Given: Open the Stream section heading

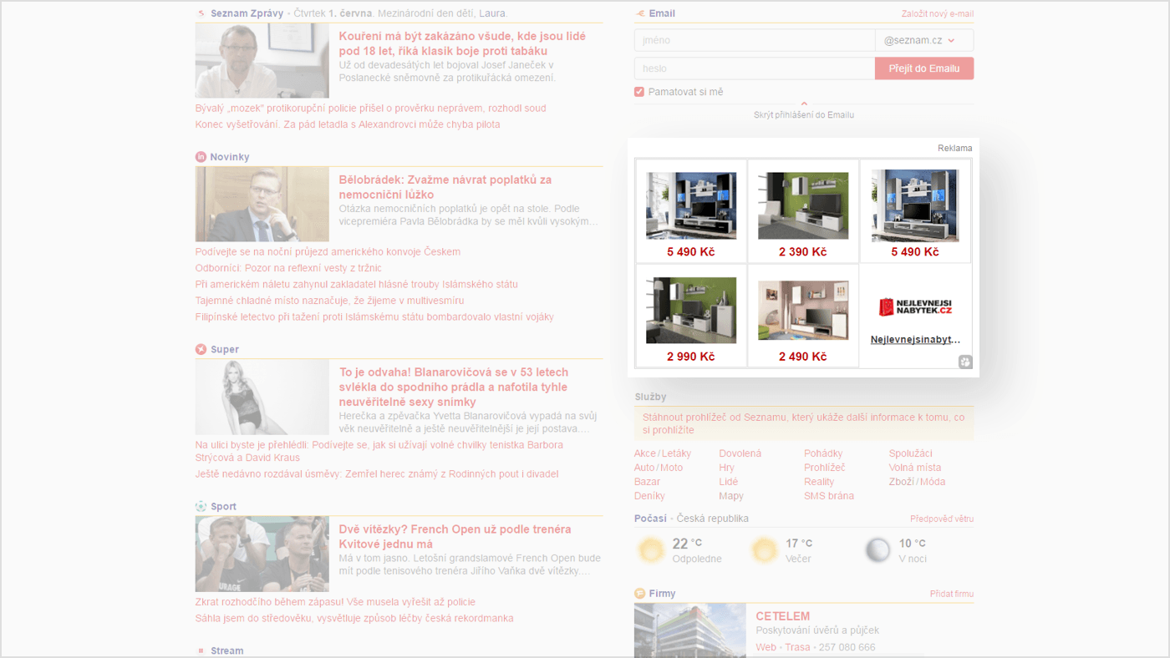Looking at the screenshot, I should (227, 650).
